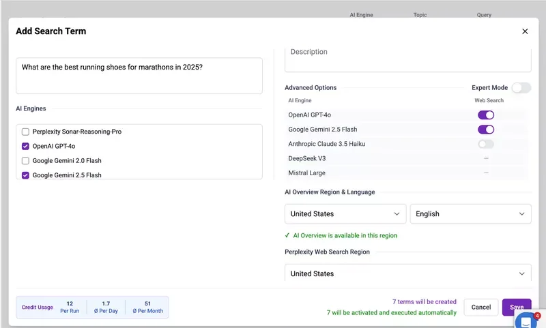Open the AI Overview region dropdown

345,214
